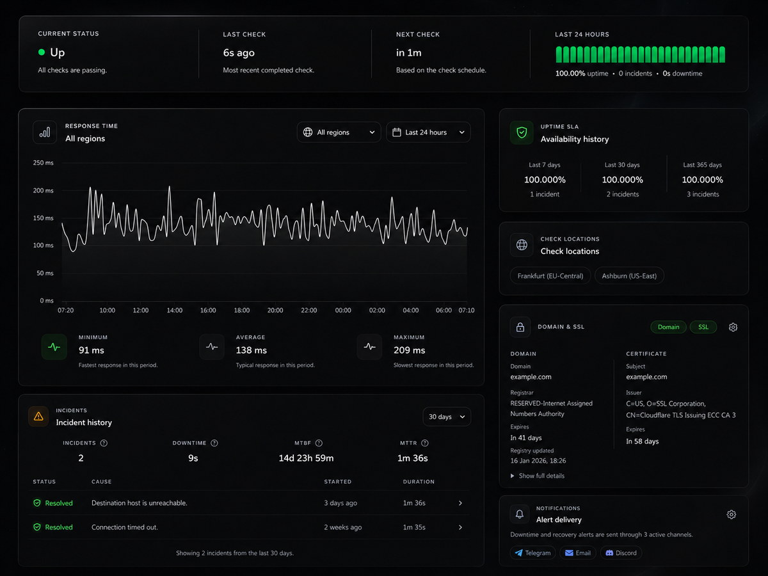
Task: Open Alert delivery settings gear
Action: (x=732, y=515)
